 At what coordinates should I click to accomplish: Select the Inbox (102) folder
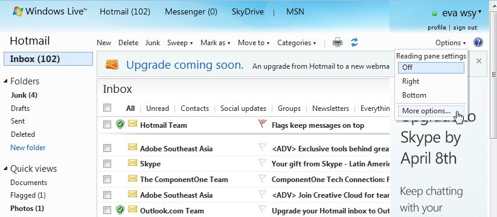click(x=48, y=59)
